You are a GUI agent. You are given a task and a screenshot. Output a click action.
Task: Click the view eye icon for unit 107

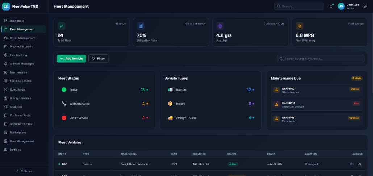coord(352,164)
